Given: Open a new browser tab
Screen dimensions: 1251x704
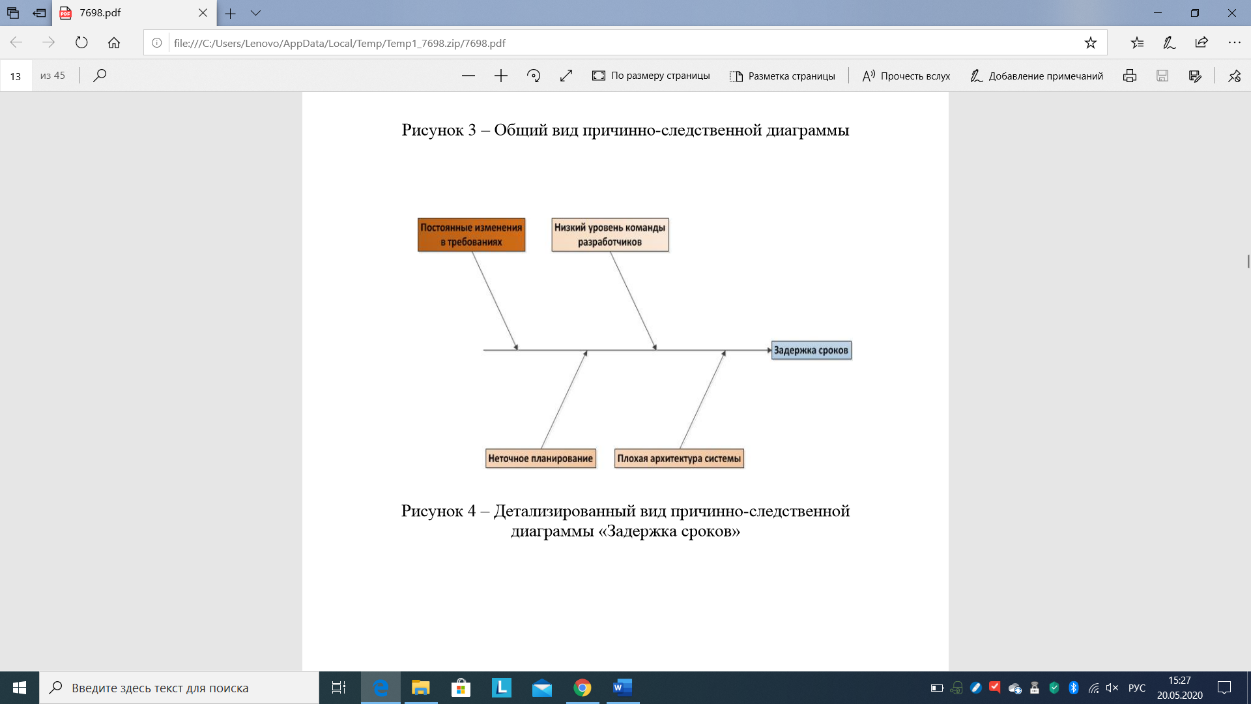Looking at the screenshot, I should pyautogui.click(x=230, y=13).
